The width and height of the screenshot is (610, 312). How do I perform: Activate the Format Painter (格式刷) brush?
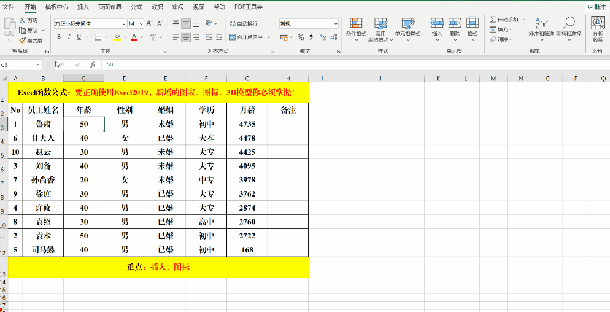pos(31,41)
